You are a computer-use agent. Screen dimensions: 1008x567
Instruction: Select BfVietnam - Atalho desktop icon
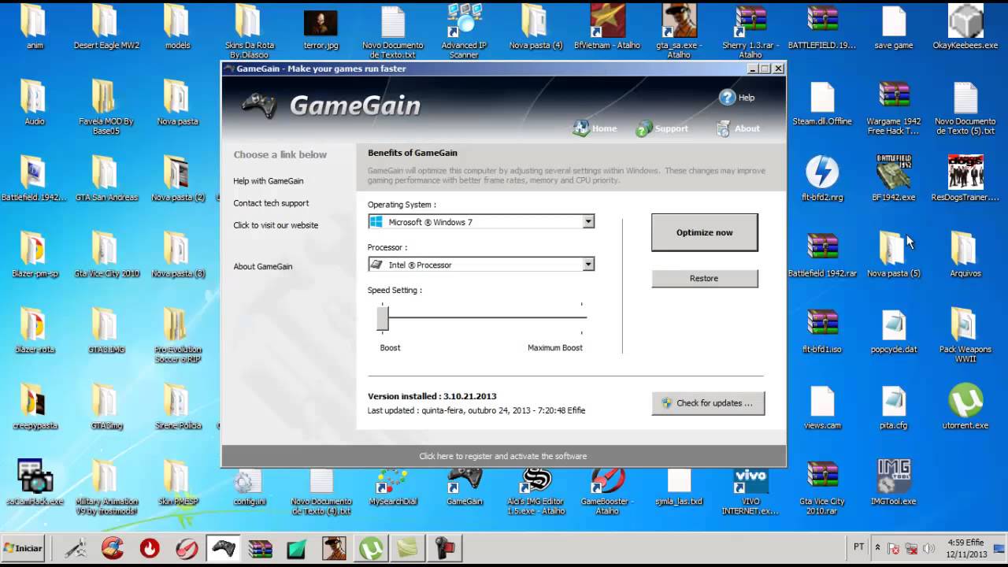[607, 27]
